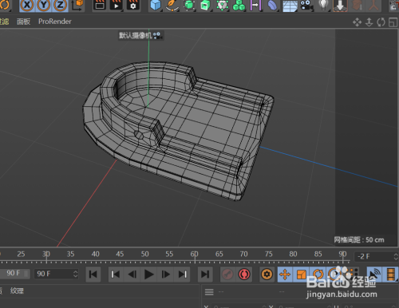
Task: Toggle the Y axis lock
Action: [x=44, y=5]
